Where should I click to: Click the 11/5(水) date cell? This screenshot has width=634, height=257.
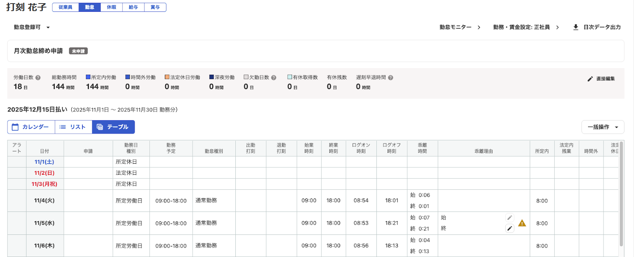pos(44,223)
